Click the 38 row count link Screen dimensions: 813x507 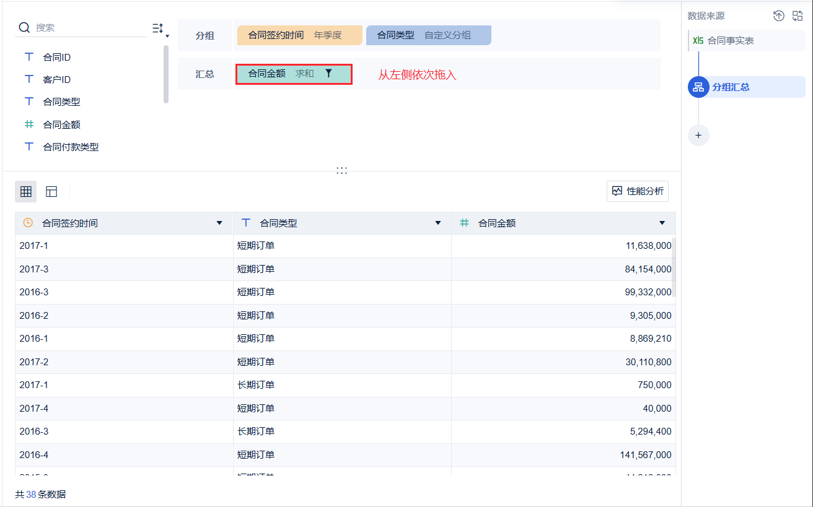click(x=31, y=494)
